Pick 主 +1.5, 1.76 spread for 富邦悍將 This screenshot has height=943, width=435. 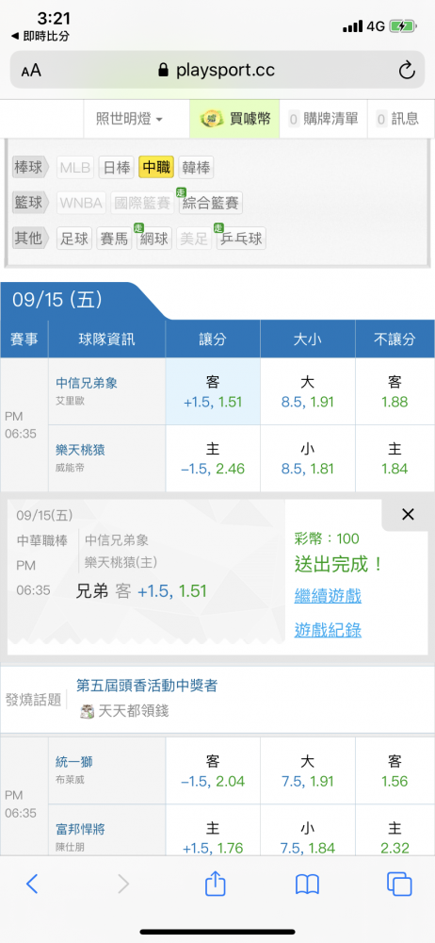[213, 831]
